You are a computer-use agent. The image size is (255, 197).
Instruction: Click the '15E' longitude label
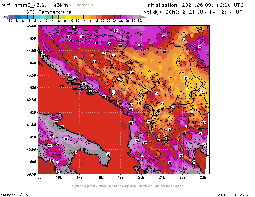(x=38, y=177)
